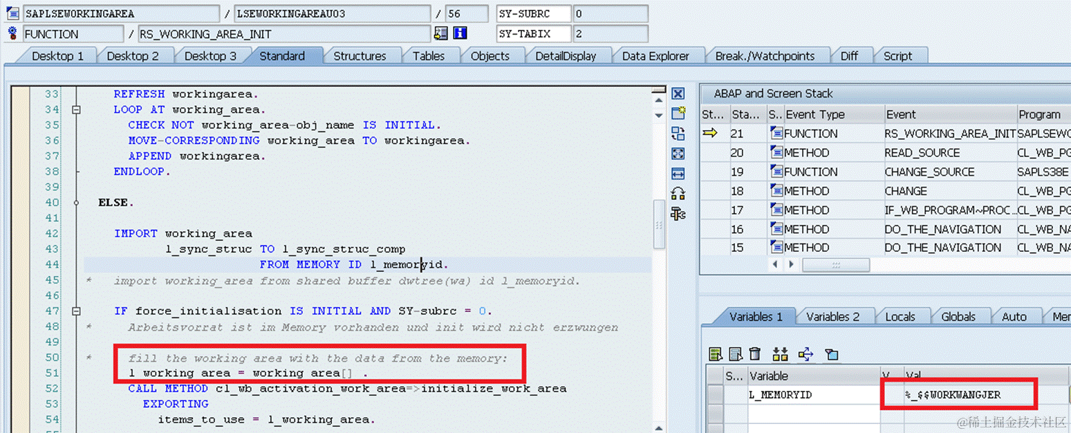
Task: Click the Variable column header
Action: click(813, 376)
